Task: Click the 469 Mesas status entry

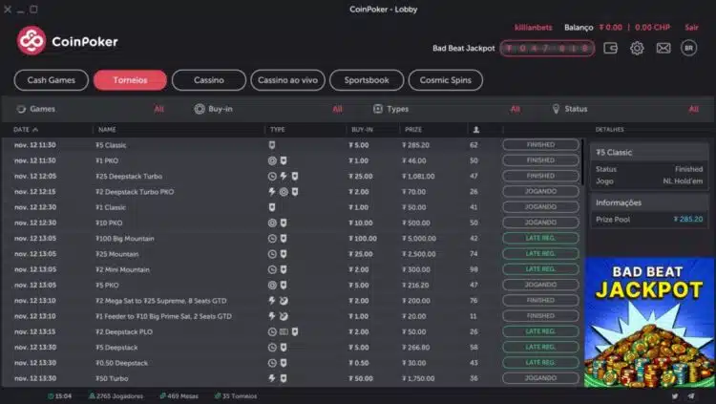Action: point(179,396)
